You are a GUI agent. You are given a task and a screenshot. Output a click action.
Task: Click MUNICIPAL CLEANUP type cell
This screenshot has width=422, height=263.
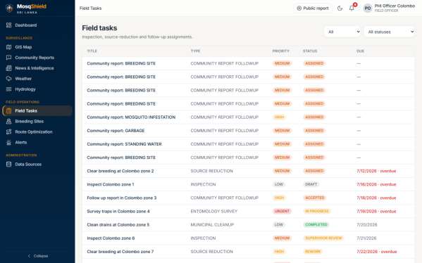point(212,224)
